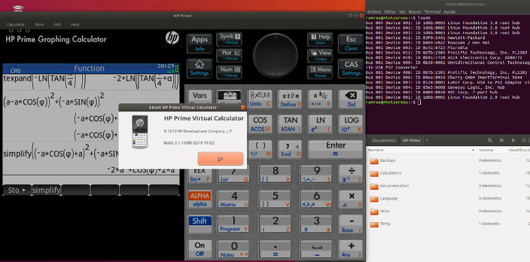Tap the simplify soft menu button
This screenshot has width=530, height=262.
point(46,190)
